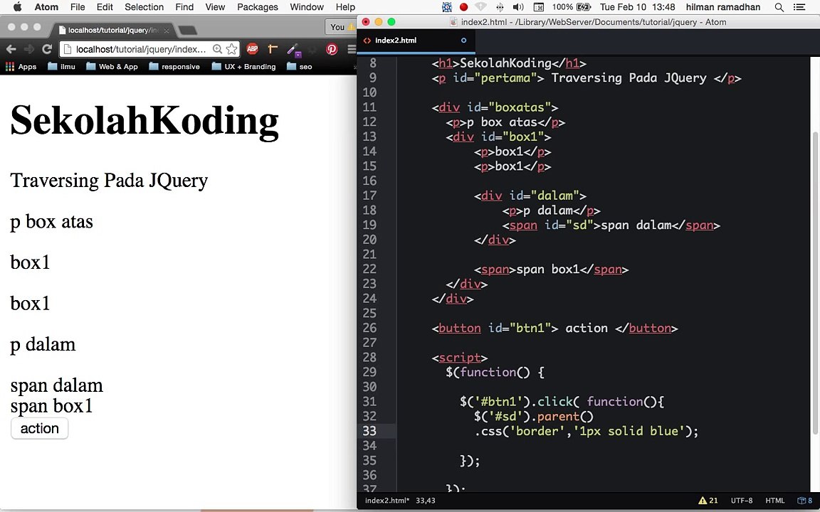This screenshot has height=512, width=820.
Task: Open the File menu
Action: click(x=78, y=7)
